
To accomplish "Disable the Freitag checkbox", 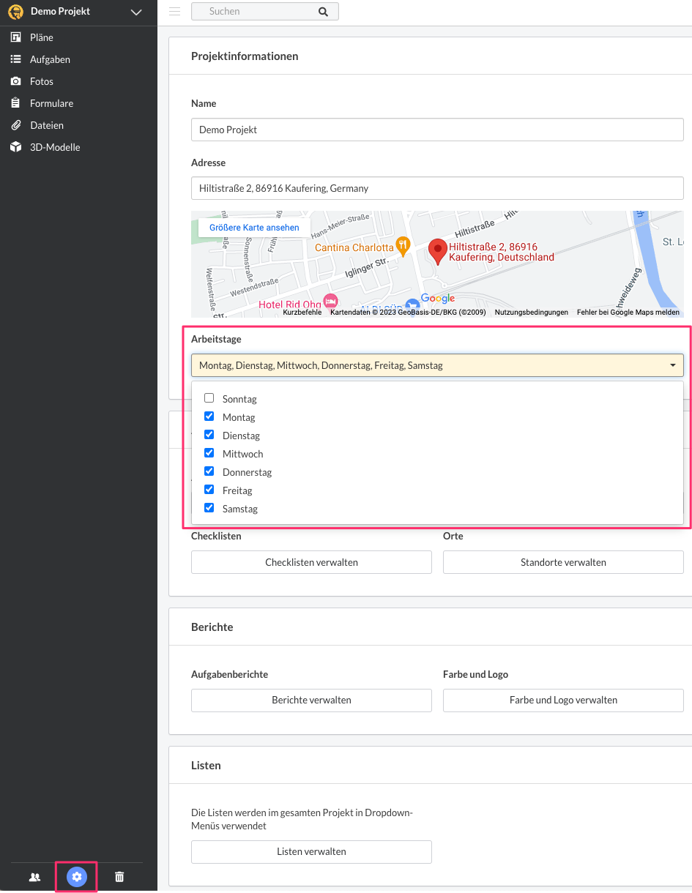I will coord(209,490).
